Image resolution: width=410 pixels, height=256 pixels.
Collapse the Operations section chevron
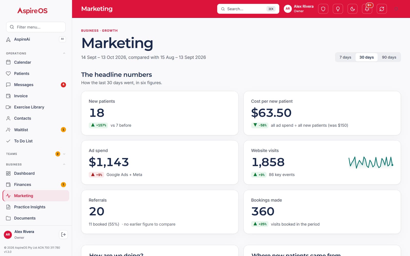64,53
